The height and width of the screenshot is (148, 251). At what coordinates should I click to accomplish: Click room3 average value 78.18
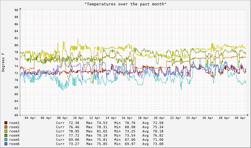[x=158, y=131]
